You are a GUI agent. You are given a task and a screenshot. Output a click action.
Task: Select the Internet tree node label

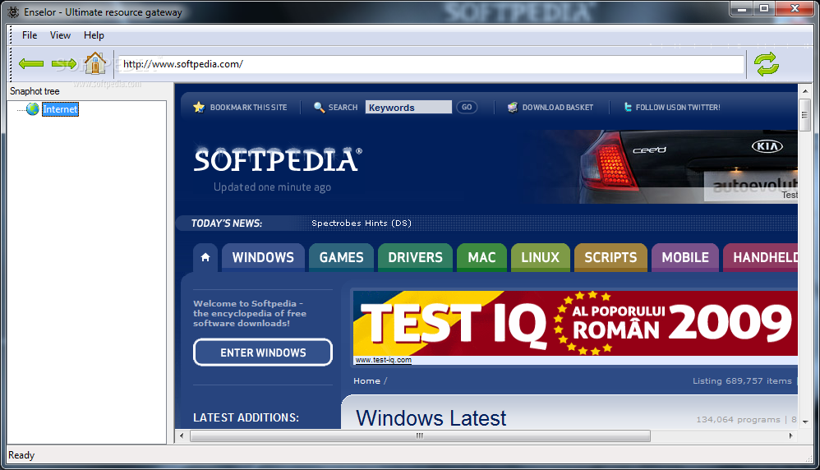tap(60, 108)
